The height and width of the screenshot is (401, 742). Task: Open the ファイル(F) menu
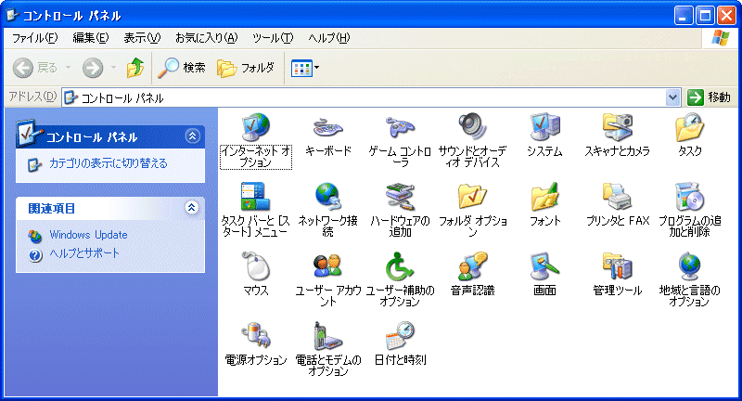[34, 38]
